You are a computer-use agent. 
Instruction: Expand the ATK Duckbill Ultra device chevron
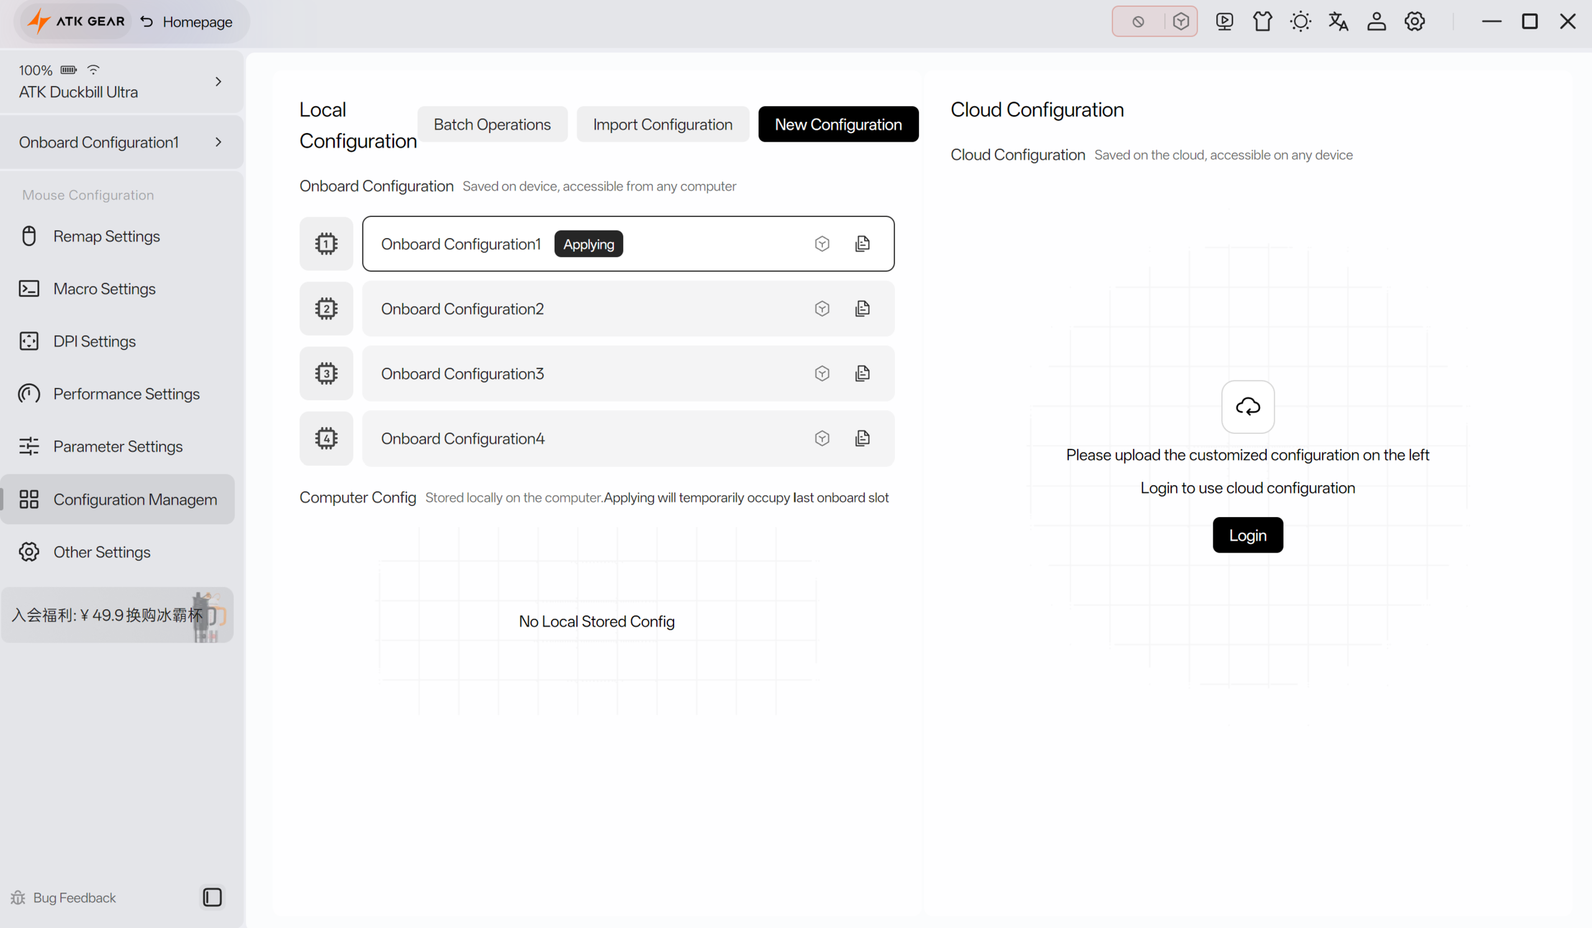218,81
